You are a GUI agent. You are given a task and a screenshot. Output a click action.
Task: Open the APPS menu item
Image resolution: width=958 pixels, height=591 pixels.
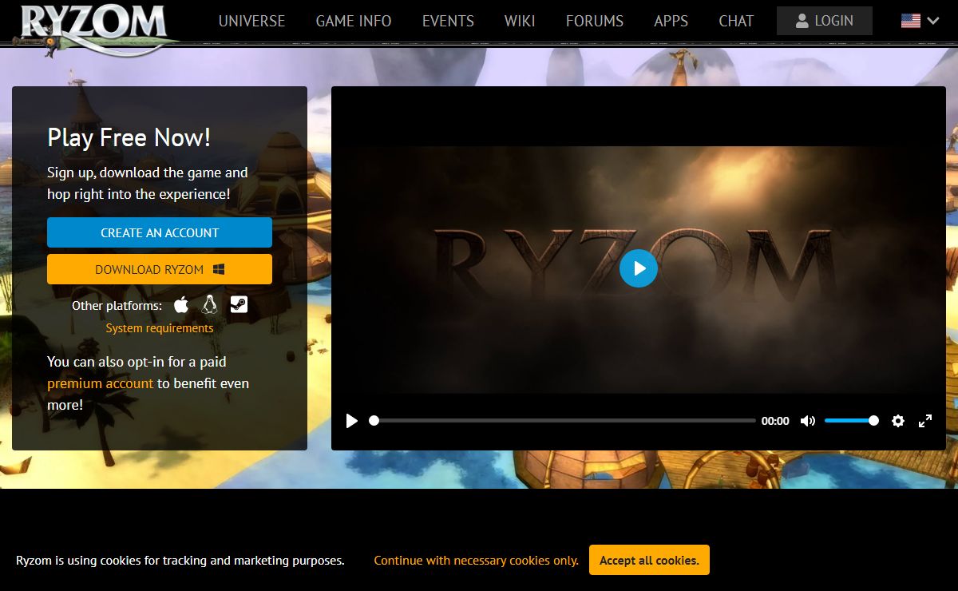coord(671,22)
